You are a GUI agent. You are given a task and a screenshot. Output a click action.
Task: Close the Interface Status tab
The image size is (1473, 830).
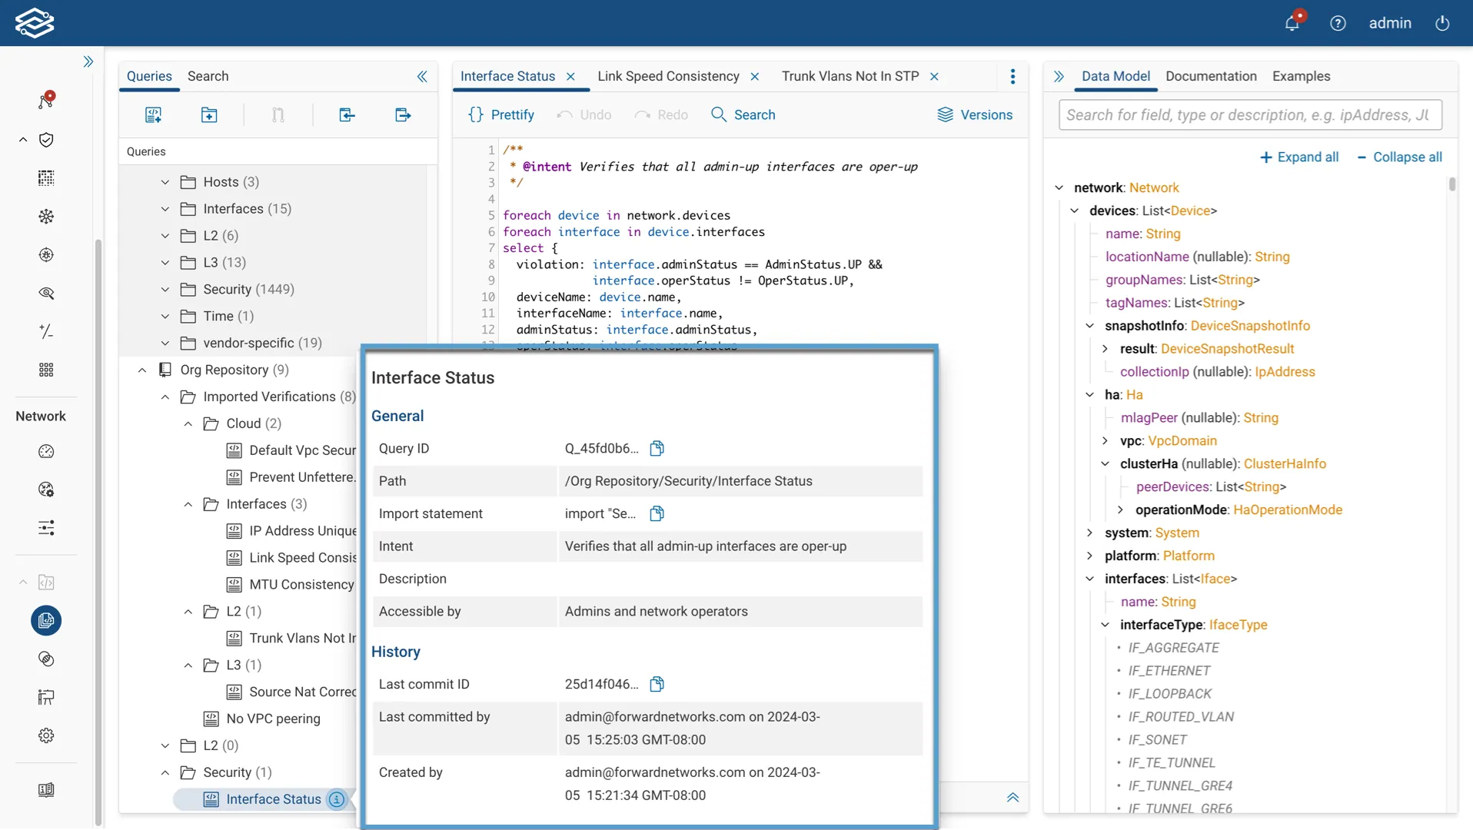tap(570, 76)
